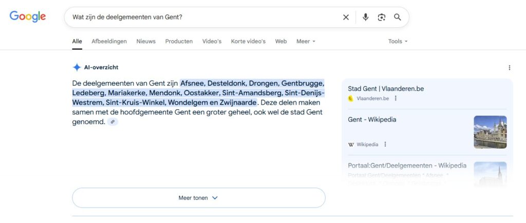Screen dimensions: 526x223
Task: Click the 'Wikipedia' source name under Gent
Action: pos(367,145)
